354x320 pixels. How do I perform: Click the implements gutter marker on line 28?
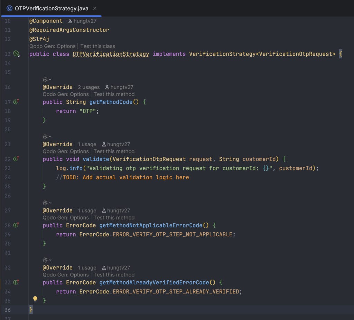[x=16, y=225]
